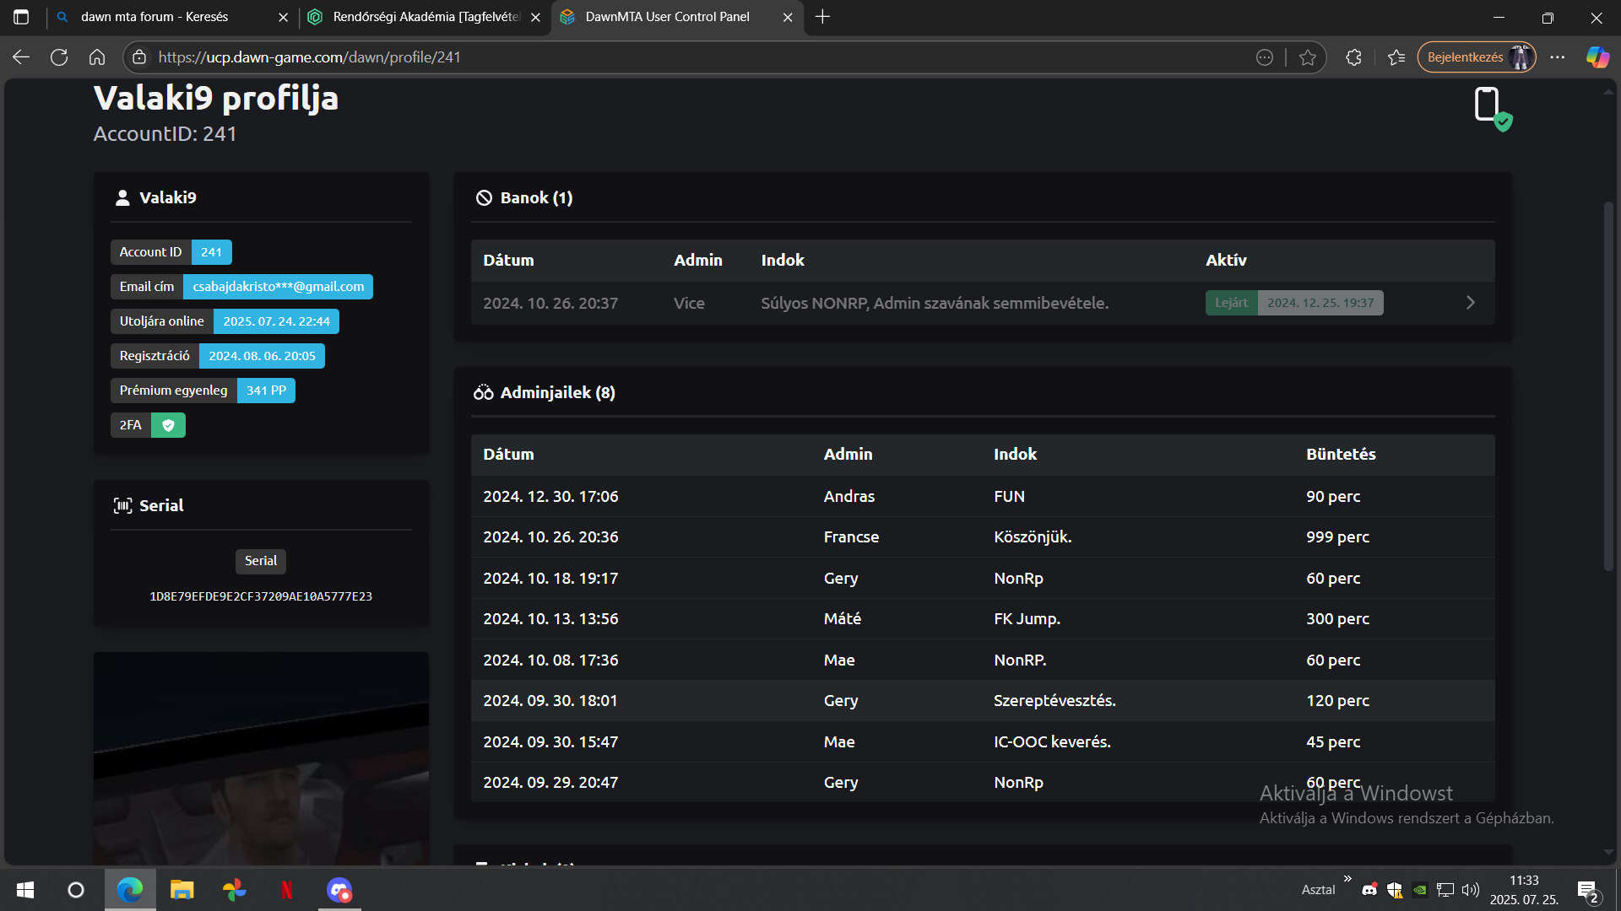The height and width of the screenshot is (911, 1621).
Task: Switch to dawn mta forum search tab
Action: [x=155, y=17]
